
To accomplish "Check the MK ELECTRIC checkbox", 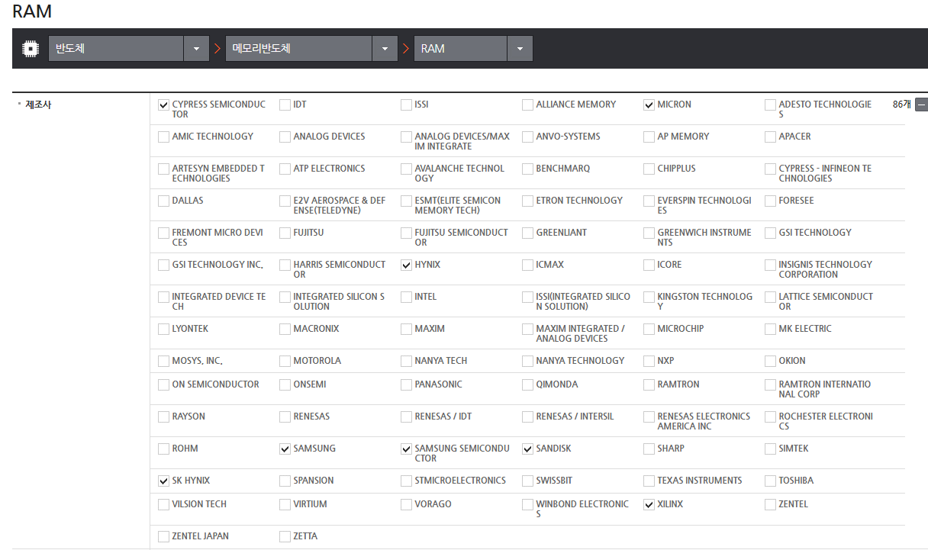I will pos(770,329).
